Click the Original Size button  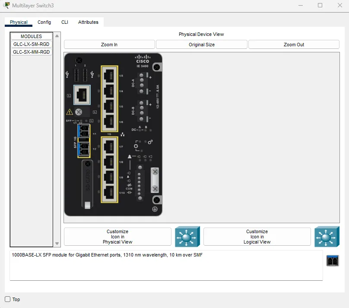click(201, 44)
